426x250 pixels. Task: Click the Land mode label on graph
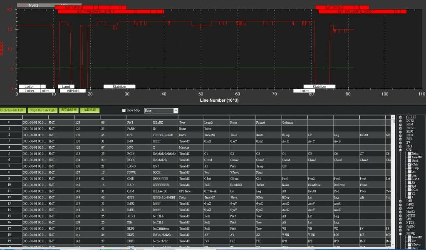point(66,87)
